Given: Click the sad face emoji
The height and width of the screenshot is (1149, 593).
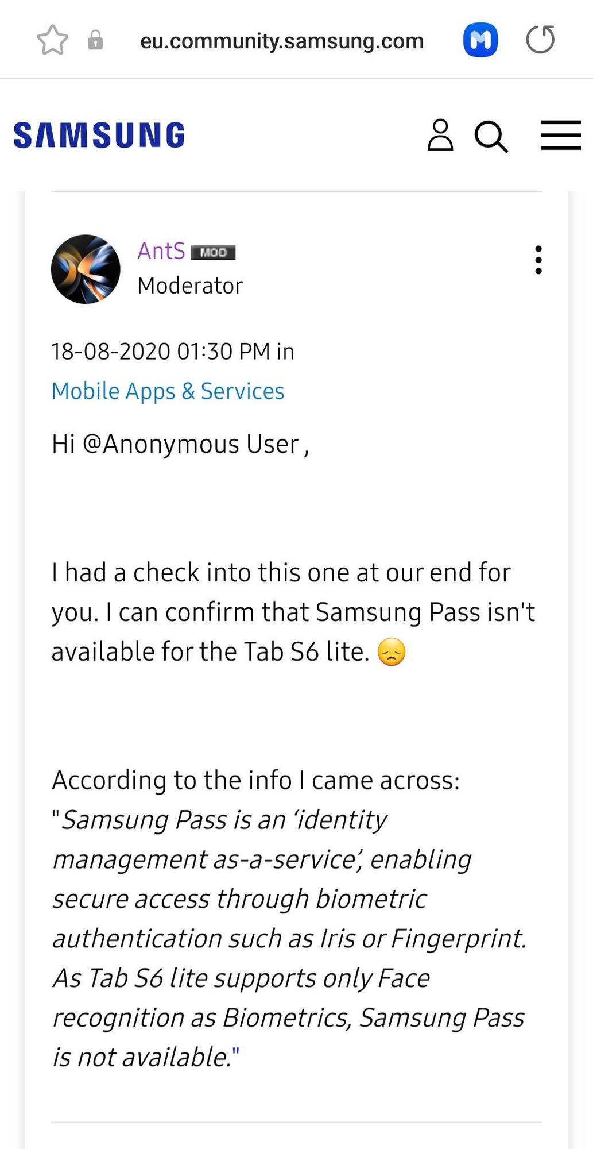Looking at the screenshot, I should point(392,652).
